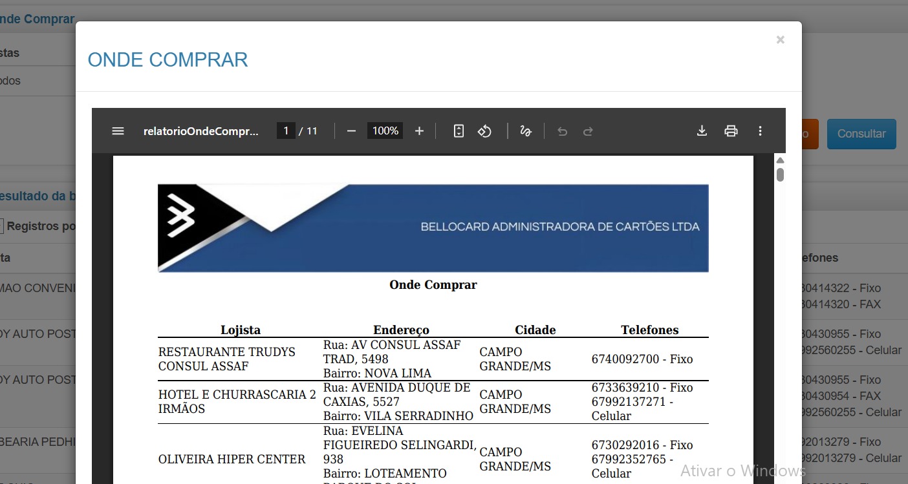908x484 pixels.
Task: Download the relatorioOndeComprar PDF
Action: click(702, 131)
